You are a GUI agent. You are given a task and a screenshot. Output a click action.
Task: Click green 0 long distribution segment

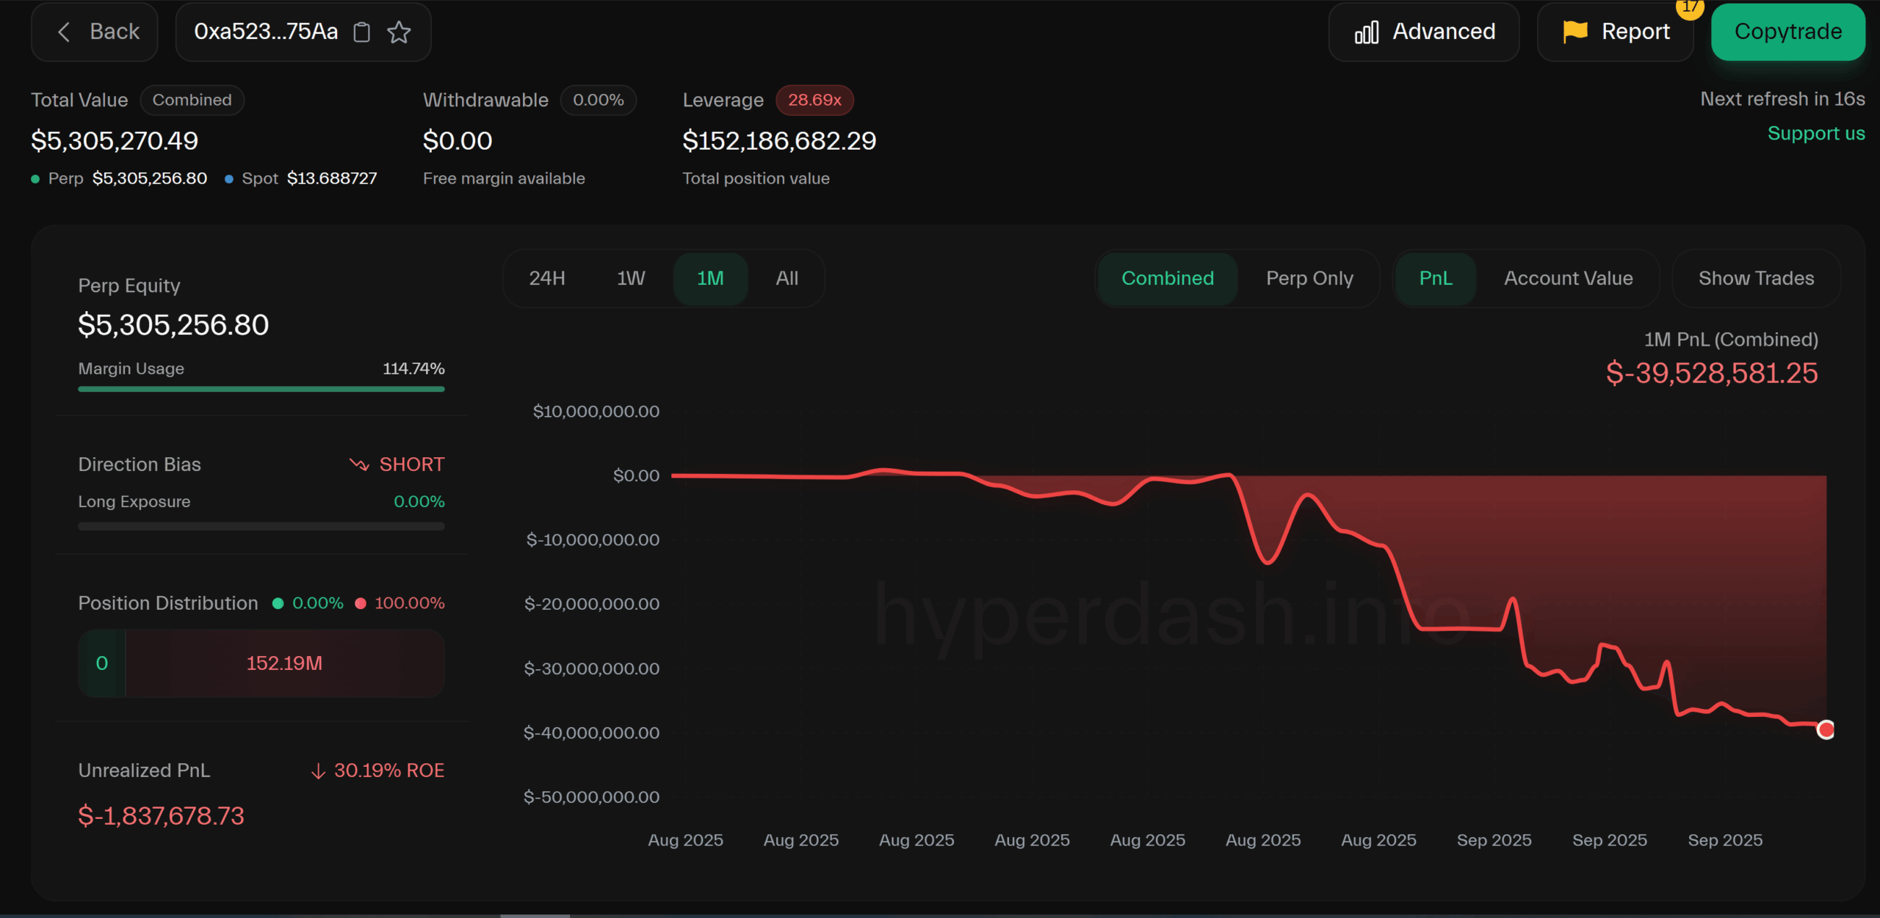[102, 663]
